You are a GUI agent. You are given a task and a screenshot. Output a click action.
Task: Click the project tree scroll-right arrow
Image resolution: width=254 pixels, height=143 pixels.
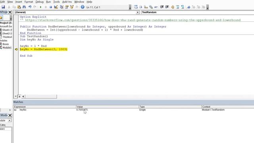[10, 110]
